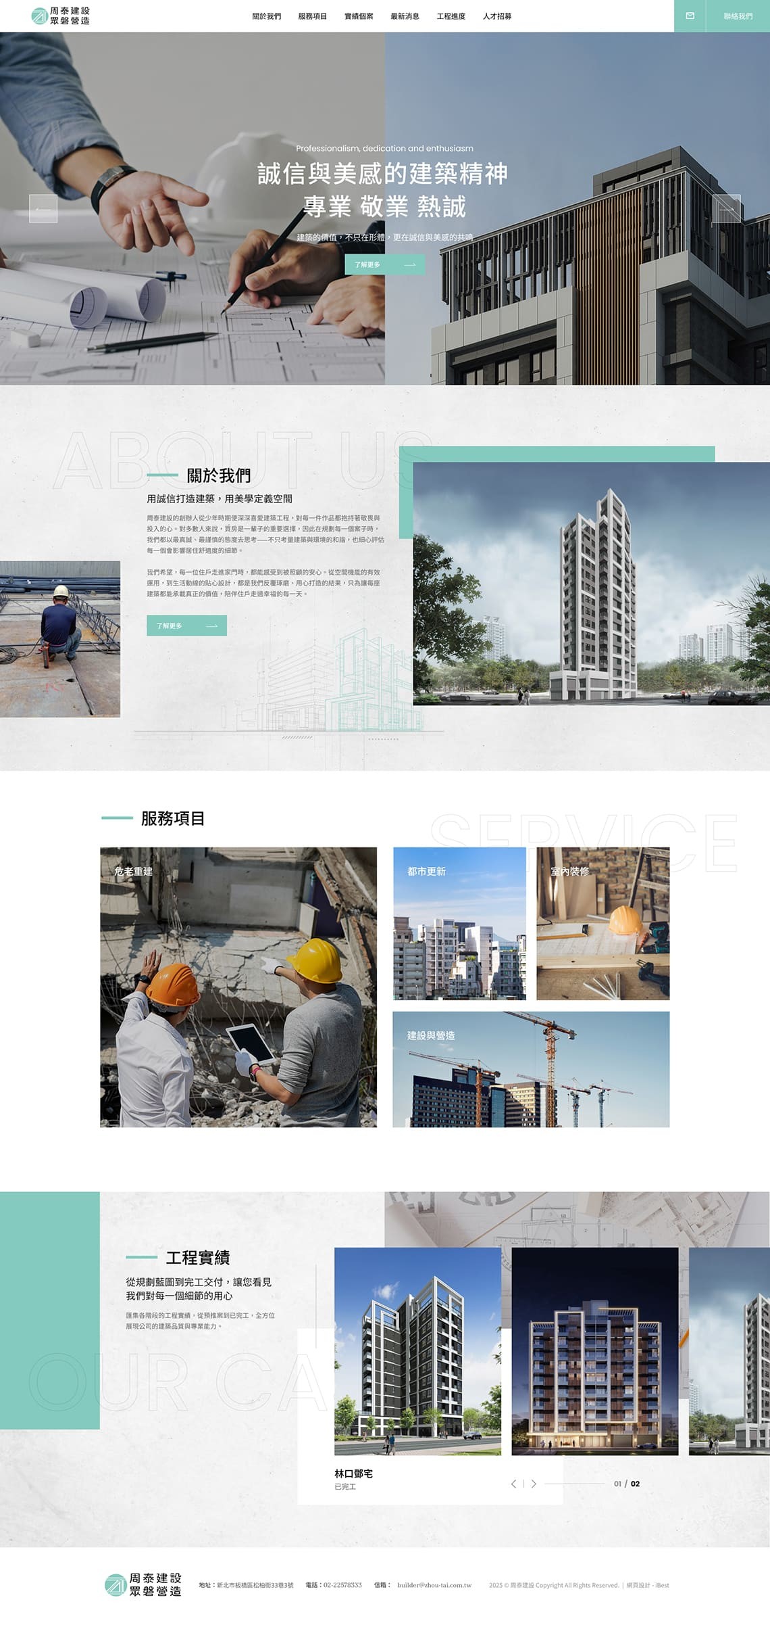Click the 林口鄧宅 project title
The image size is (770, 1627).
(x=353, y=1473)
